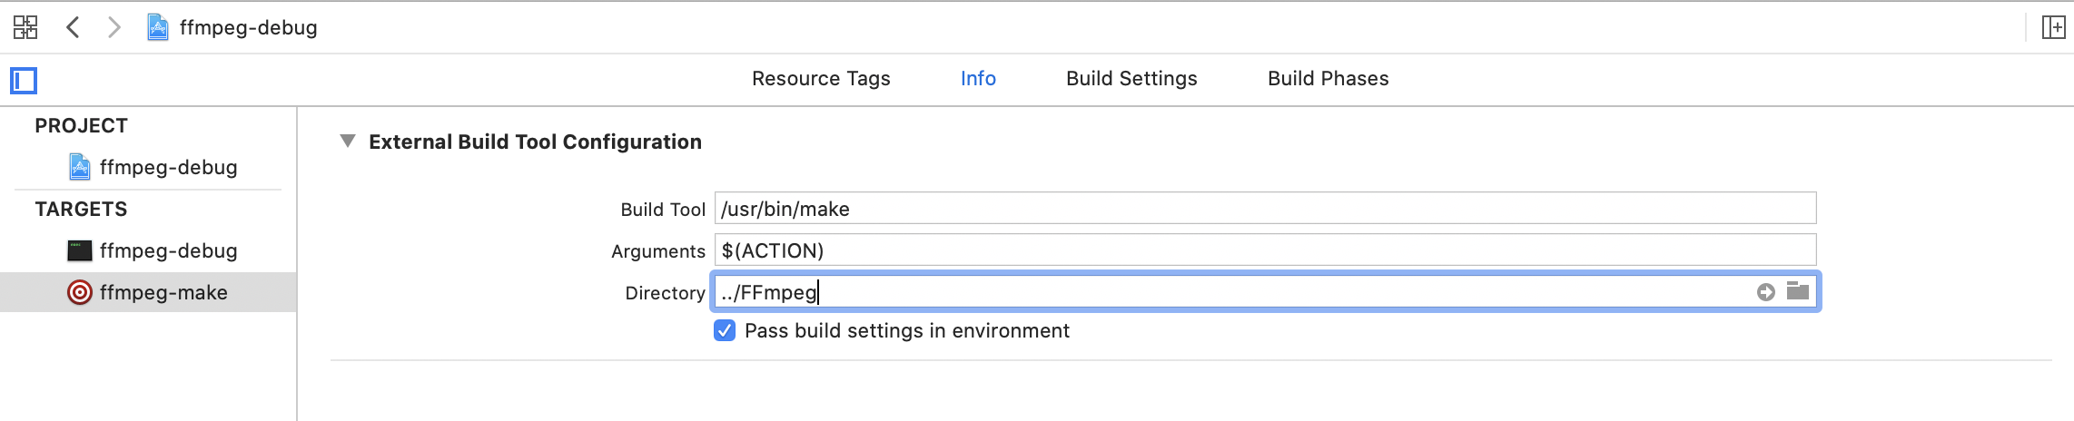The image size is (2074, 421).
Task: Collapse External Build Tool Configuration section
Action: click(x=347, y=142)
